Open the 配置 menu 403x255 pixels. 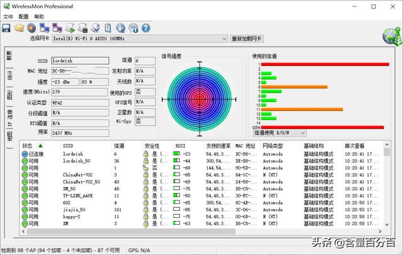[23, 17]
